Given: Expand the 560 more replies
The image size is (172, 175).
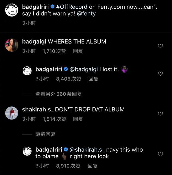Looking at the screenshot, I should pos(58,94).
